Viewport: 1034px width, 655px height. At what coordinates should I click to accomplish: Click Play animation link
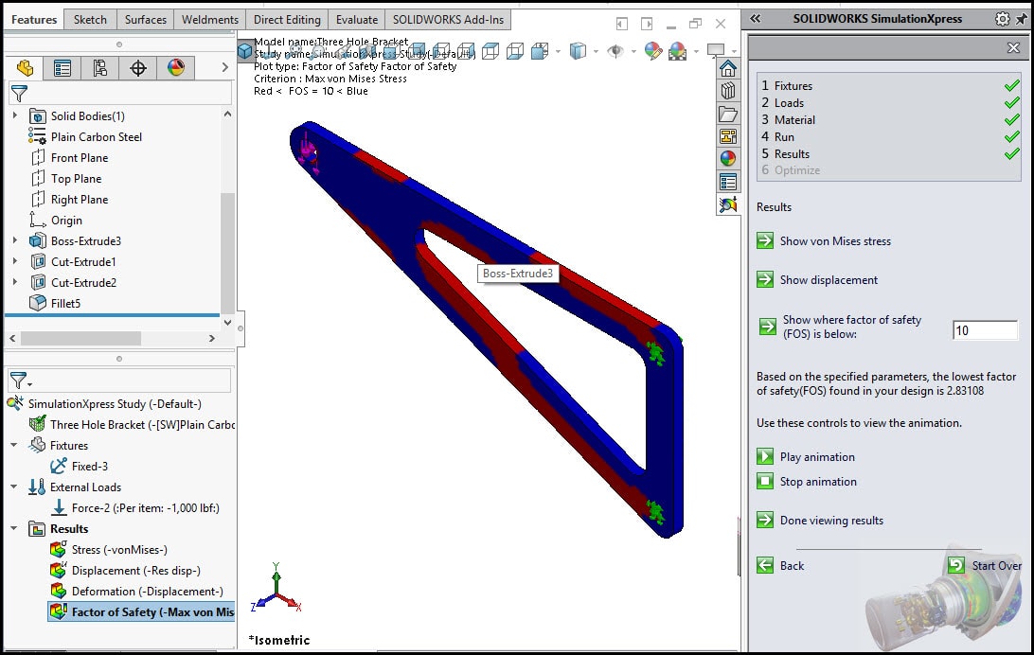(818, 456)
